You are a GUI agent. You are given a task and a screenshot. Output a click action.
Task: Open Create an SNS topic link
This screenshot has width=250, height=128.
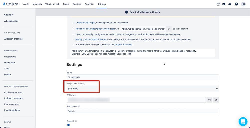tap(85, 23)
